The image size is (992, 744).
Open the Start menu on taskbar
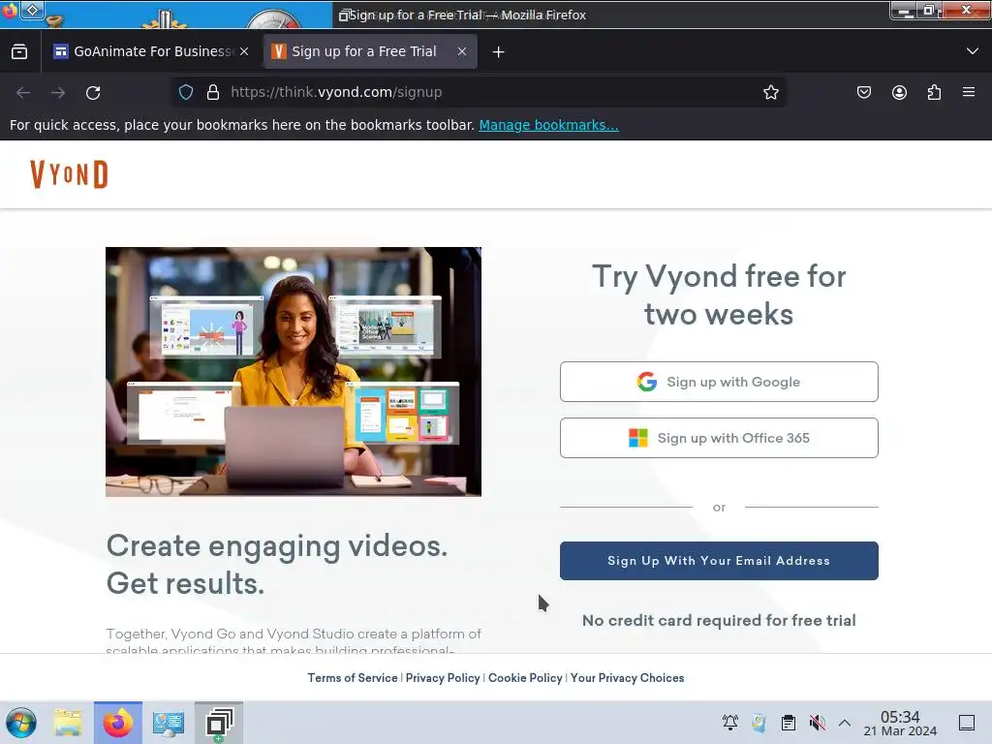point(21,723)
